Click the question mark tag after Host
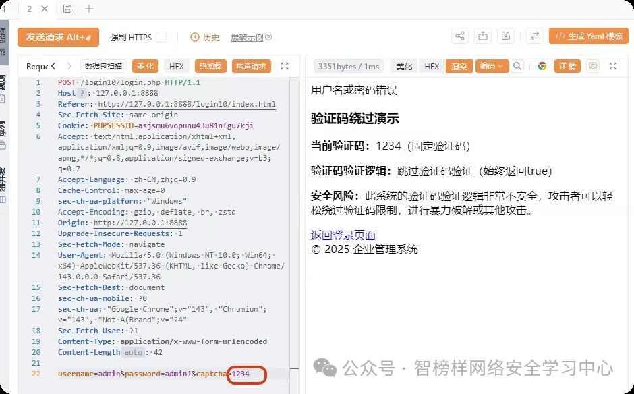The width and height of the screenshot is (634, 394). pyautogui.click(x=82, y=93)
